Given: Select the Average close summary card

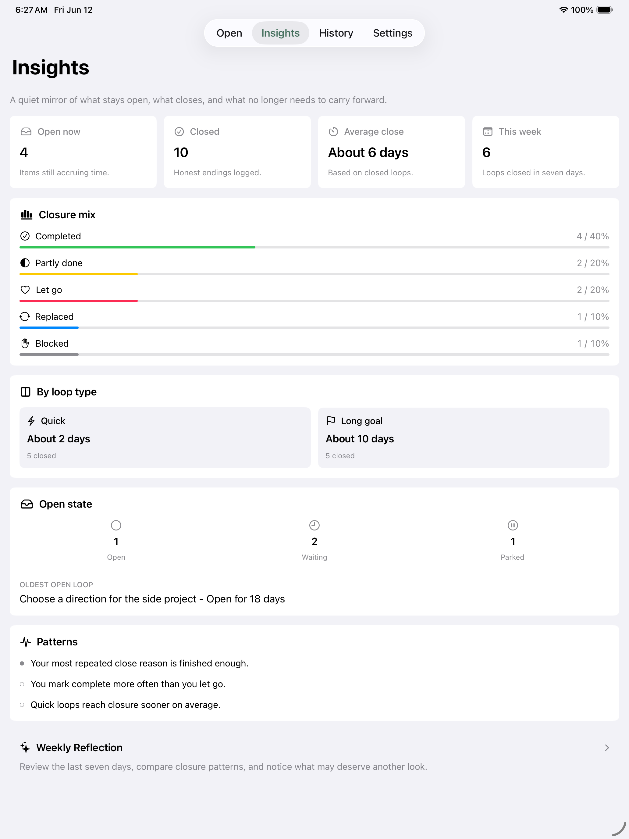Looking at the screenshot, I should pyautogui.click(x=391, y=152).
